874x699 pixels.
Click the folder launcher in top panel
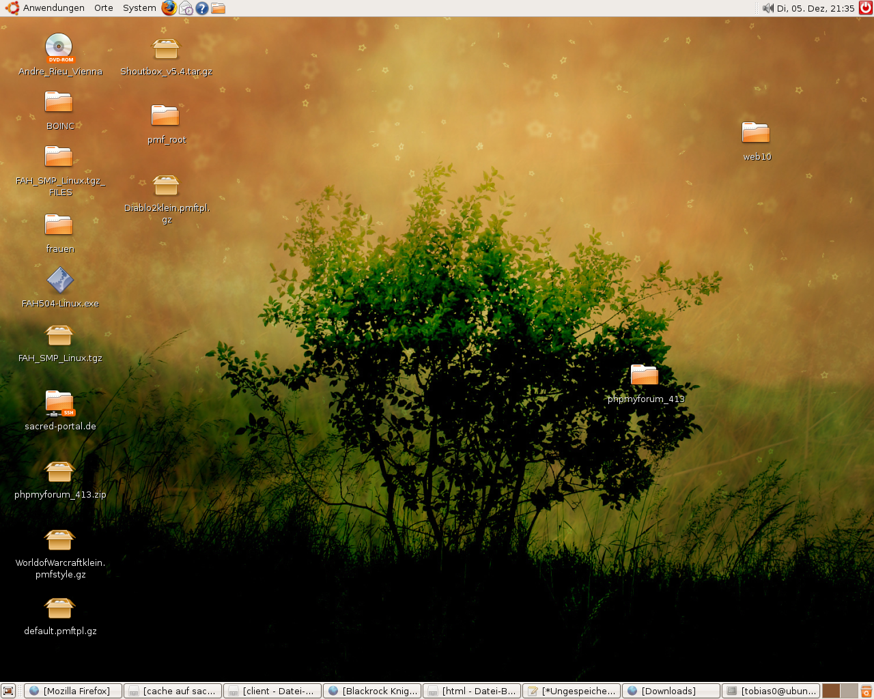[218, 8]
